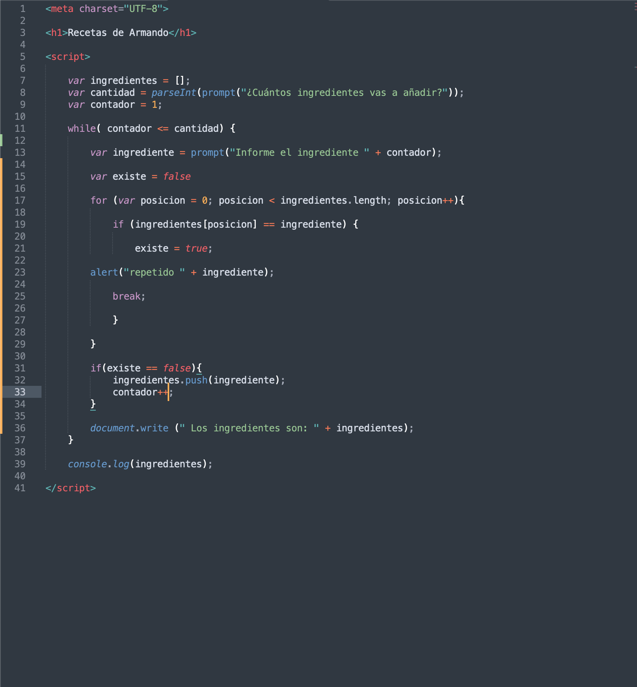This screenshot has height=687, width=637.
Task: Click the meta charset tag
Action: pyautogui.click(x=107, y=9)
